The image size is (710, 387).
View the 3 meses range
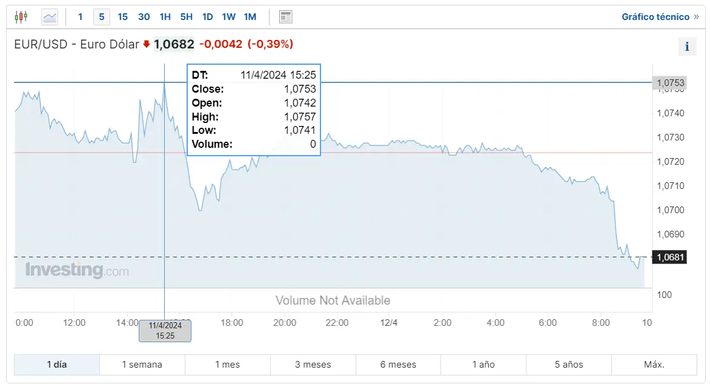coord(313,365)
